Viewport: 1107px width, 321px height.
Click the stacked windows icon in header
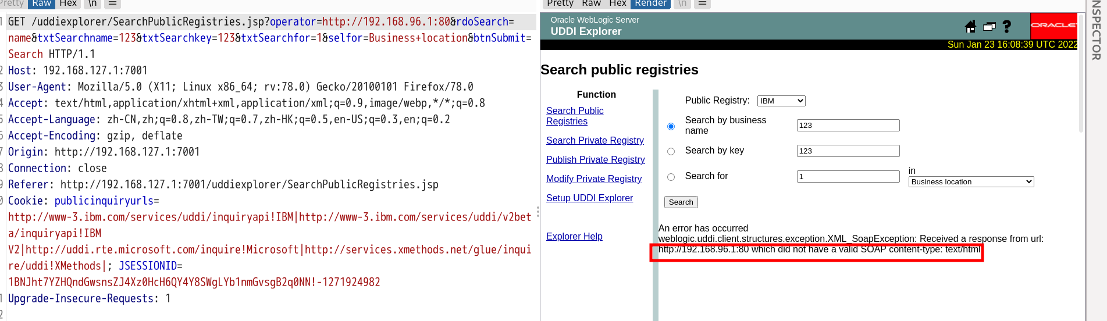[x=989, y=26]
